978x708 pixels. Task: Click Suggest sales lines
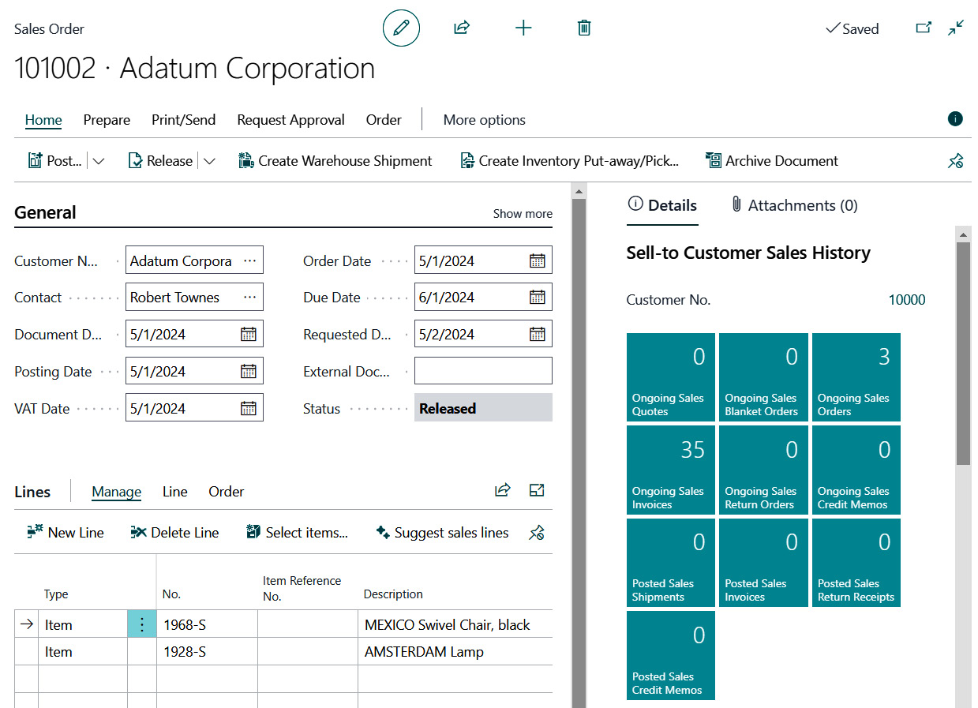(442, 533)
